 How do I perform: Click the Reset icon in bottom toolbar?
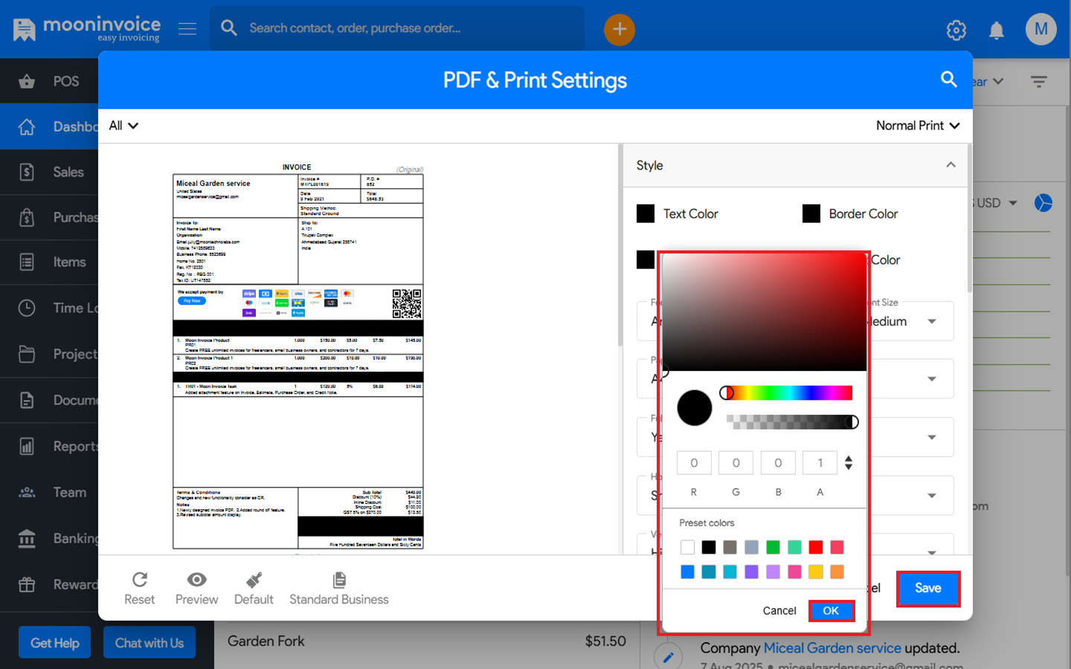(x=139, y=580)
